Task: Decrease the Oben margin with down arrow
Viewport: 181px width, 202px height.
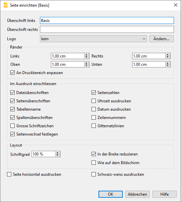Action: tap(86, 65)
